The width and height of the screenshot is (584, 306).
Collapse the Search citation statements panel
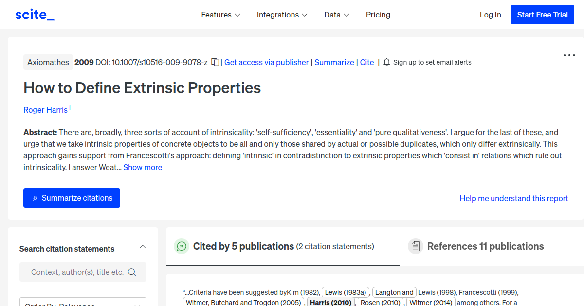point(143,247)
